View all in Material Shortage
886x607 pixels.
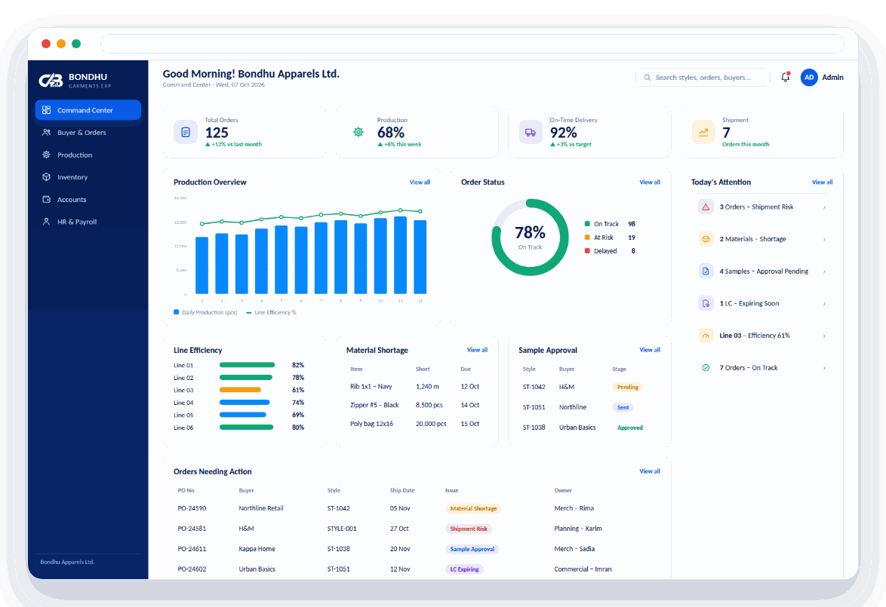coord(478,350)
